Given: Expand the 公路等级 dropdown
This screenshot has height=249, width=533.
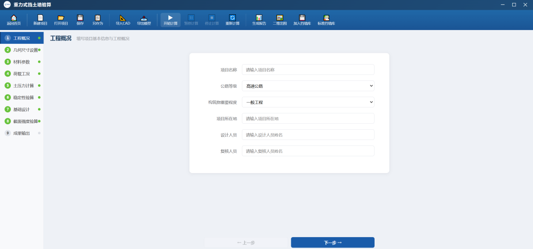Looking at the screenshot, I should (308, 86).
